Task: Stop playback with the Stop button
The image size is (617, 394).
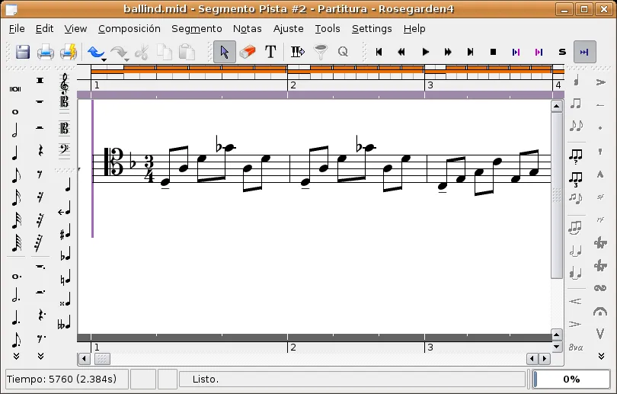Action: pos(493,52)
